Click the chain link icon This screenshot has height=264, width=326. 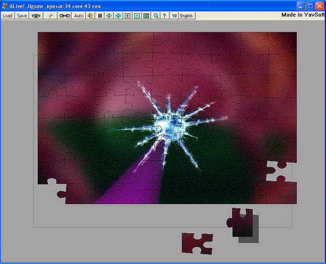(65, 16)
